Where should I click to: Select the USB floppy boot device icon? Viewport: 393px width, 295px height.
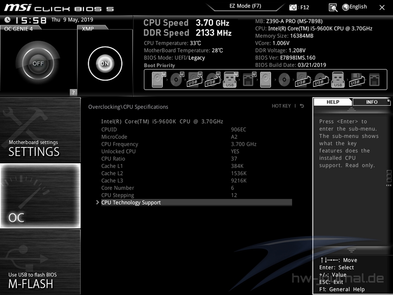356,80
